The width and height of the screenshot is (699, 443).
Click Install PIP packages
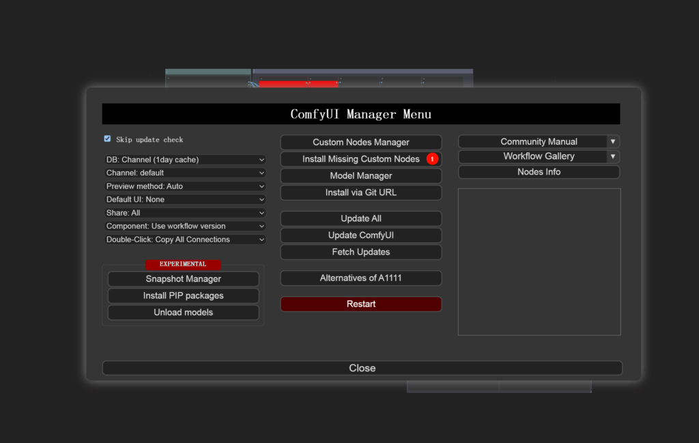click(x=183, y=296)
